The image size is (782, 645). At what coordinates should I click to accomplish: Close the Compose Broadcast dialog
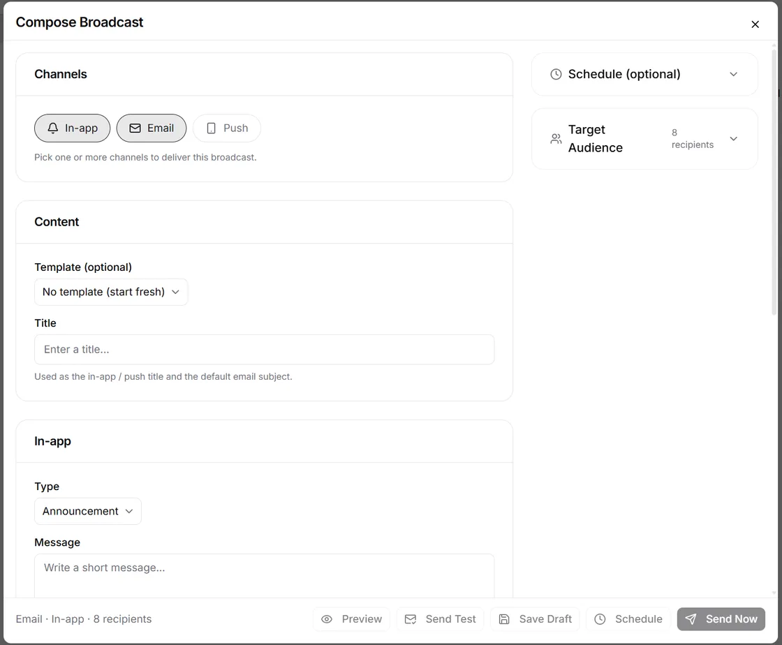[755, 24]
